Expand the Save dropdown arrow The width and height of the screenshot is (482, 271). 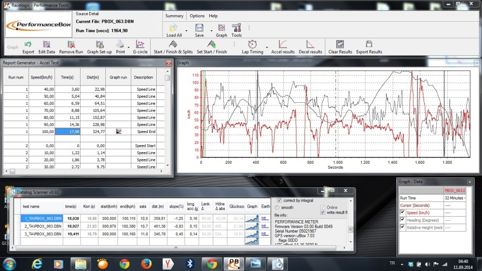point(211,31)
